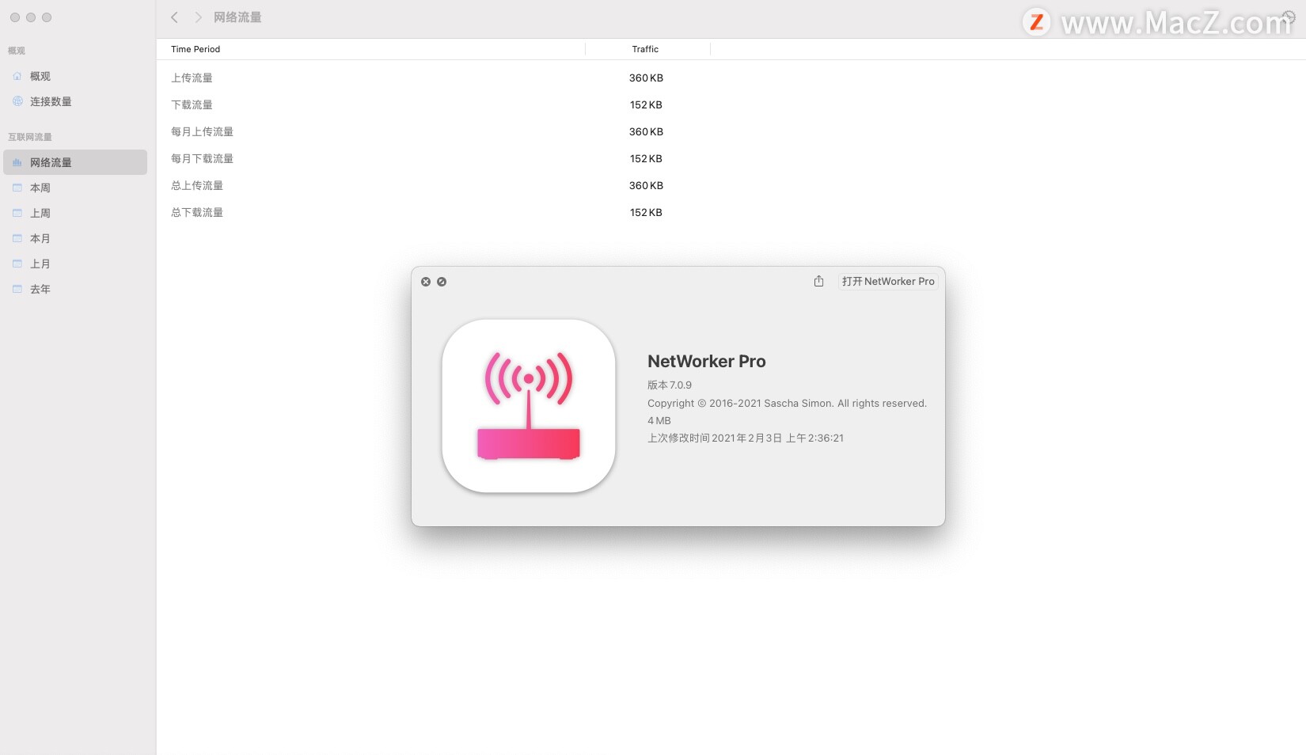Select the 上传流量 row
Screen dimensions: 1306x755
point(731,78)
